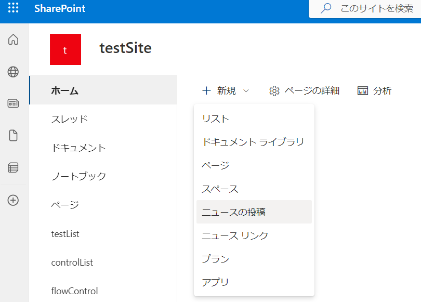Select プラン in the new menu
This screenshot has width=421, height=302.
click(x=216, y=259)
